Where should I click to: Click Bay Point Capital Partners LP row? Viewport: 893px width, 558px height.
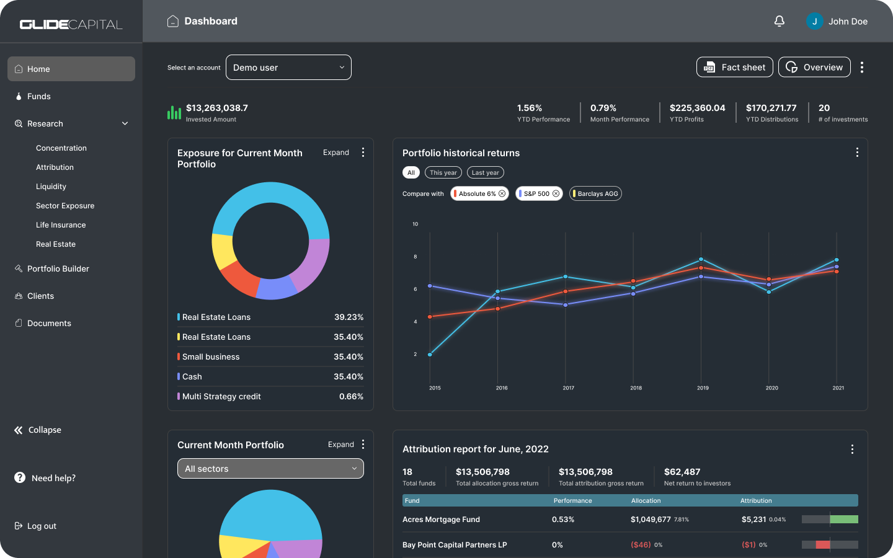[630, 545]
